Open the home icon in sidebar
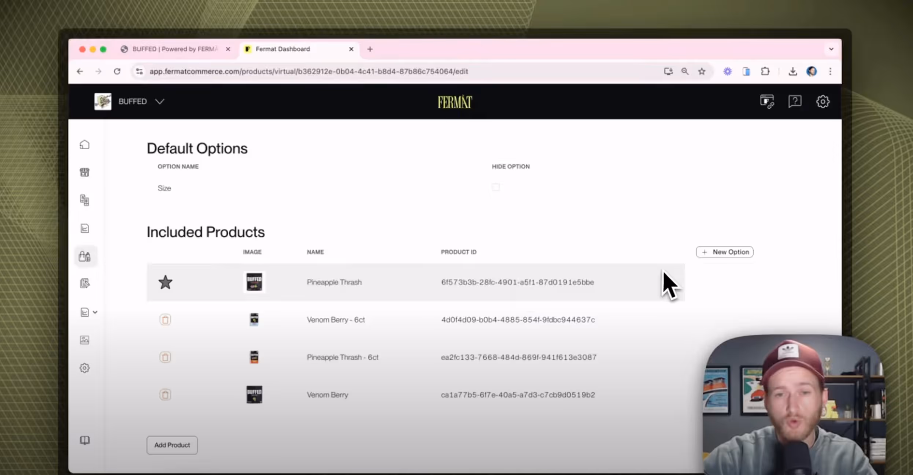This screenshot has width=913, height=475. tap(85, 145)
